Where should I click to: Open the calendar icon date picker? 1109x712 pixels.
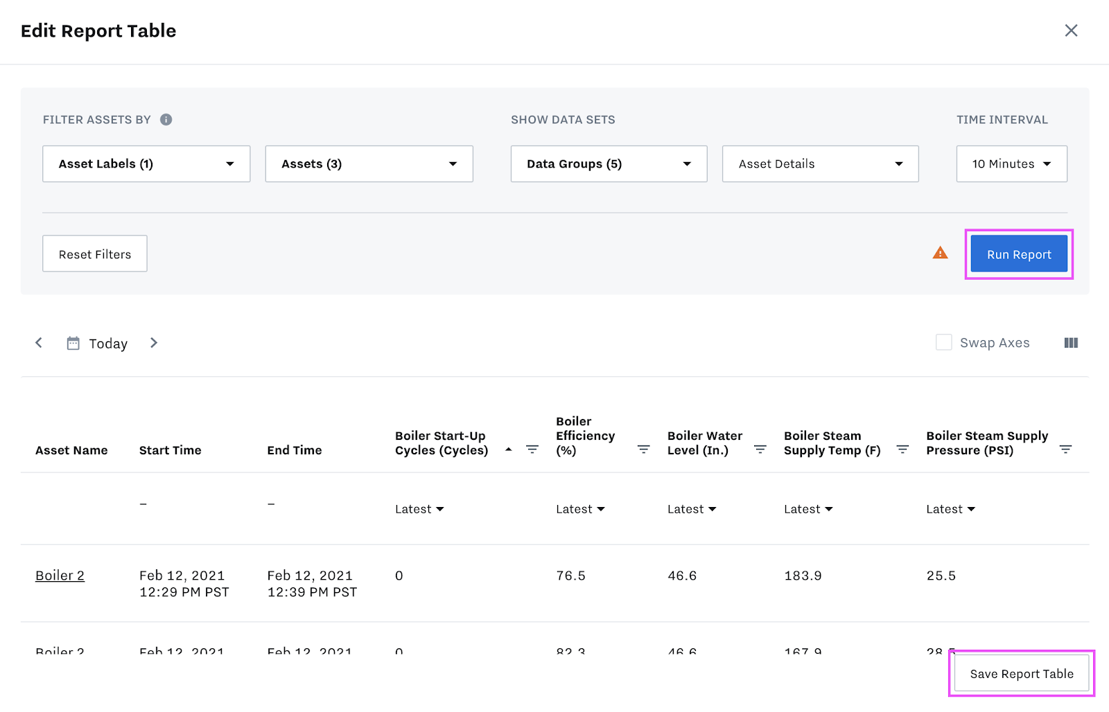click(x=73, y=343)
